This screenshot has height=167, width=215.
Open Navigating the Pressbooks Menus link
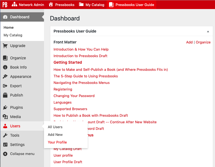82,83
